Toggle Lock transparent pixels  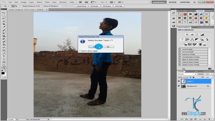coord(184,77)
